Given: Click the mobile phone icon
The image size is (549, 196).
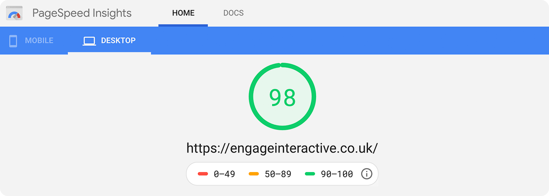Looking at the screenshot, I should 13,41.
